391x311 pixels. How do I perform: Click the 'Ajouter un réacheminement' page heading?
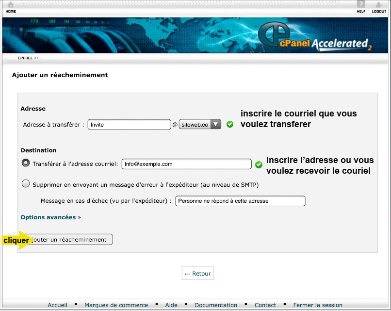(60, 75)
